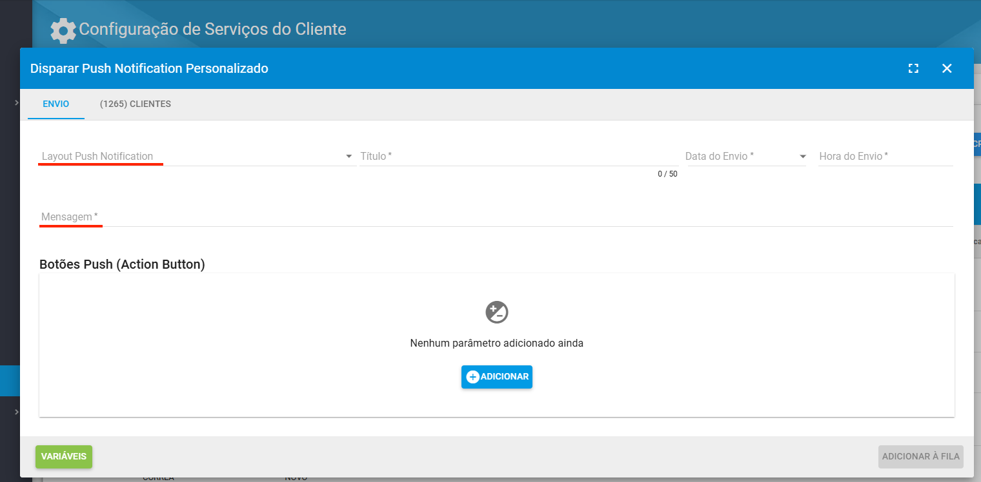Viewport: 981px width, 482px height.
Task: Click the 'Botões Push (Action Button)' heading
Action: (x=122, y=264)
